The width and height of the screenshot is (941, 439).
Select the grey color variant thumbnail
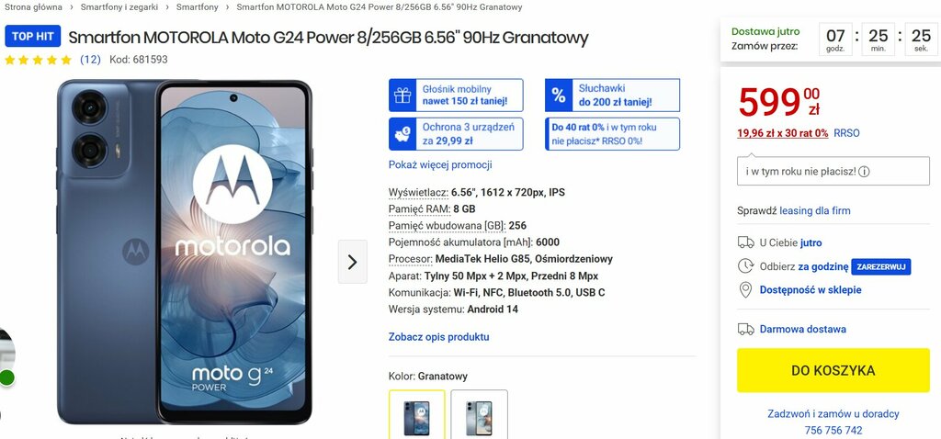point(479,414)
